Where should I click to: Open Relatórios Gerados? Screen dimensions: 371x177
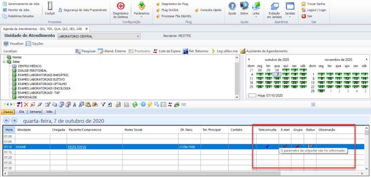point(18,16)
